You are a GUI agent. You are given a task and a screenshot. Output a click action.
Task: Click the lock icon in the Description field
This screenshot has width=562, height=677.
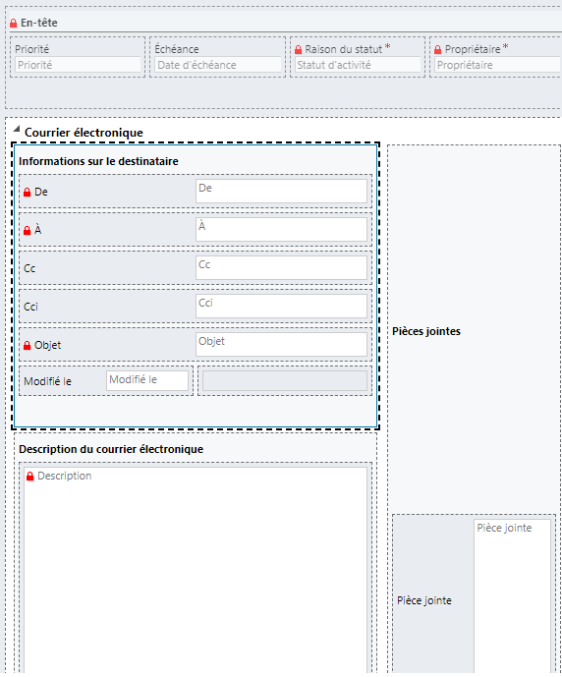click(x=29, y=477)
